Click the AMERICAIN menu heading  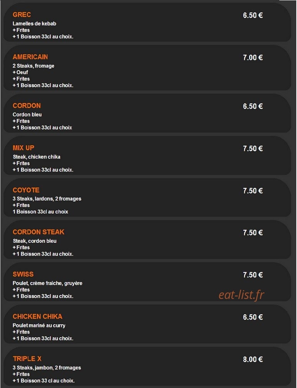point(30,57)
